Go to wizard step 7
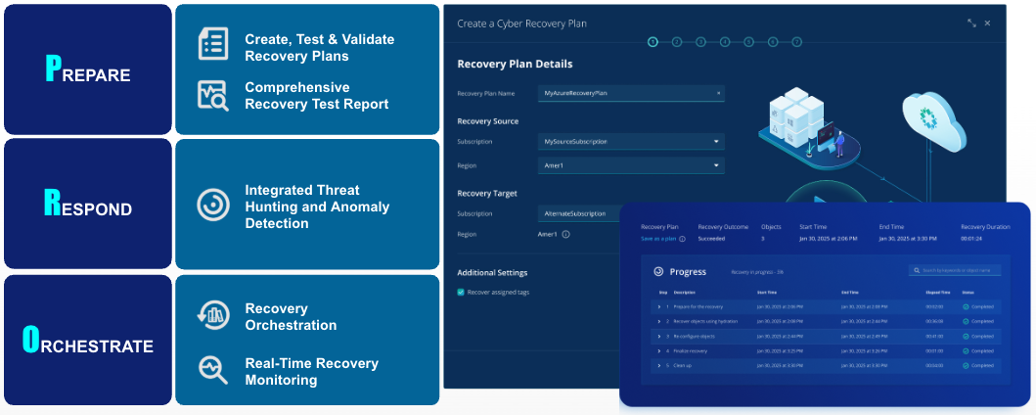Viewport: 1036px width, 415px height. point(797,42)
